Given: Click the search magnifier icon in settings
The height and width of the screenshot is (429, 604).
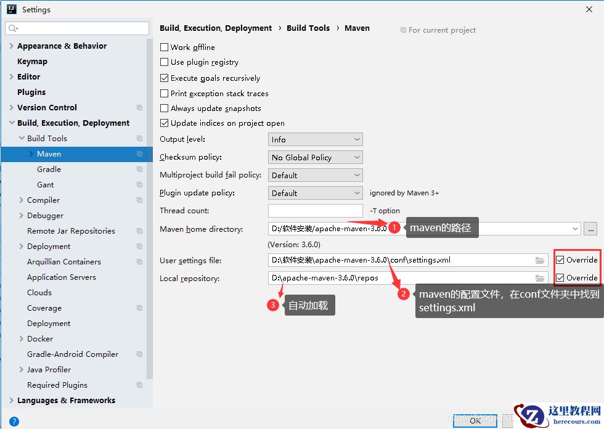Looking at the screenshot, I should pyautogui.click(x=13, y=28).
